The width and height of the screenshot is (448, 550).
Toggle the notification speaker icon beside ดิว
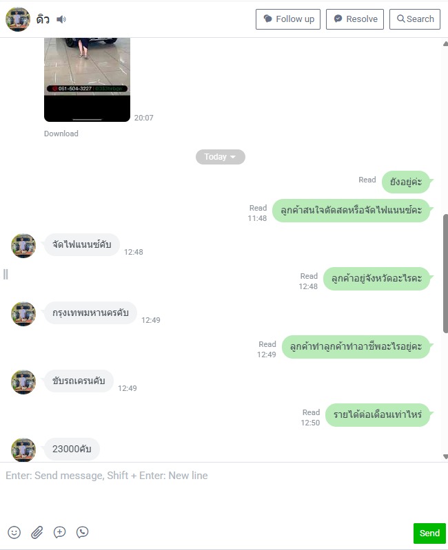[x=61, y=19]
